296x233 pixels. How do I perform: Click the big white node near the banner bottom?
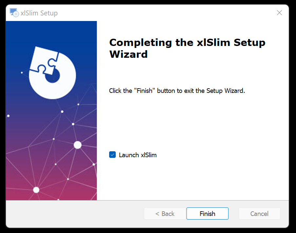(36, 190)
